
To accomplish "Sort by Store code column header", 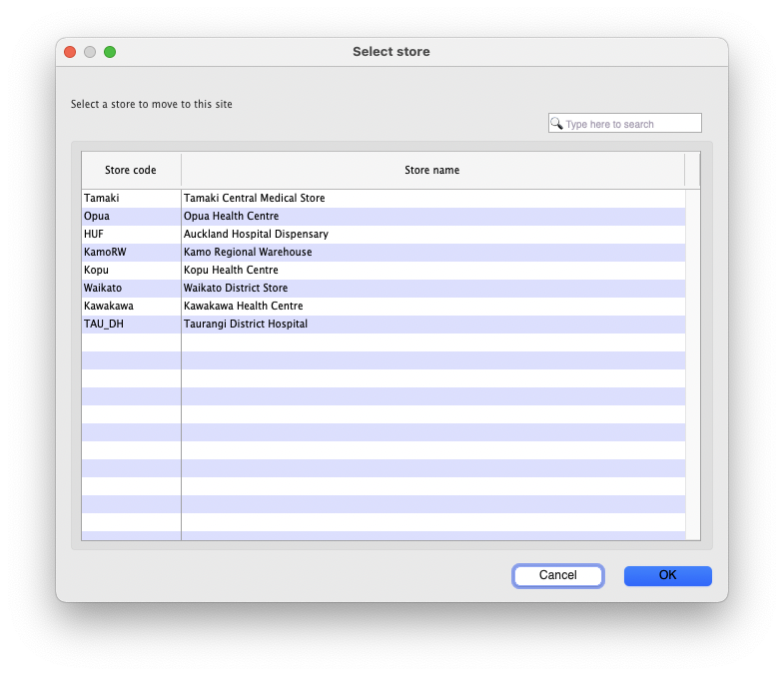I will pos(131,170).
